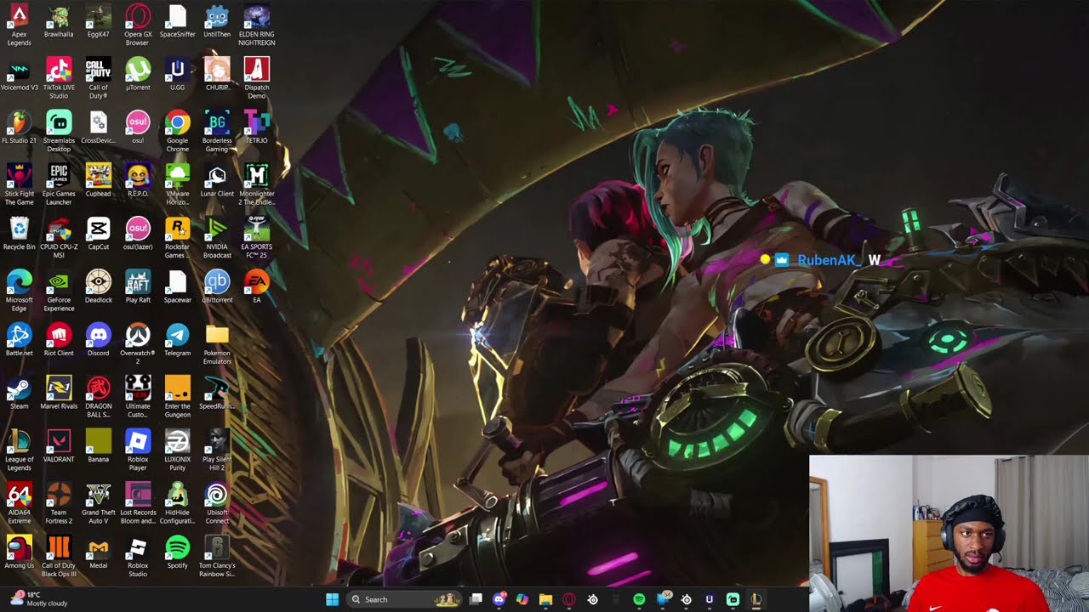Select the Ubisoft Connect desktop icon
This screenshot has width=1089, height=612.
pos(217,503)
